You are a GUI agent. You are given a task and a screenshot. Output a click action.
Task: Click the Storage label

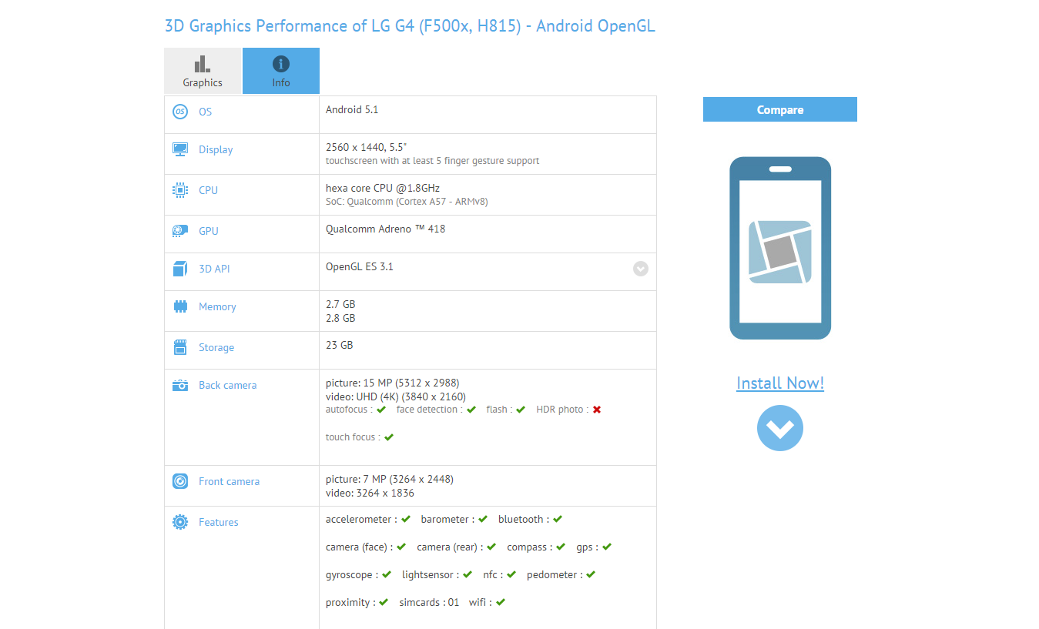pyautogui.click(x=216, y=347)
